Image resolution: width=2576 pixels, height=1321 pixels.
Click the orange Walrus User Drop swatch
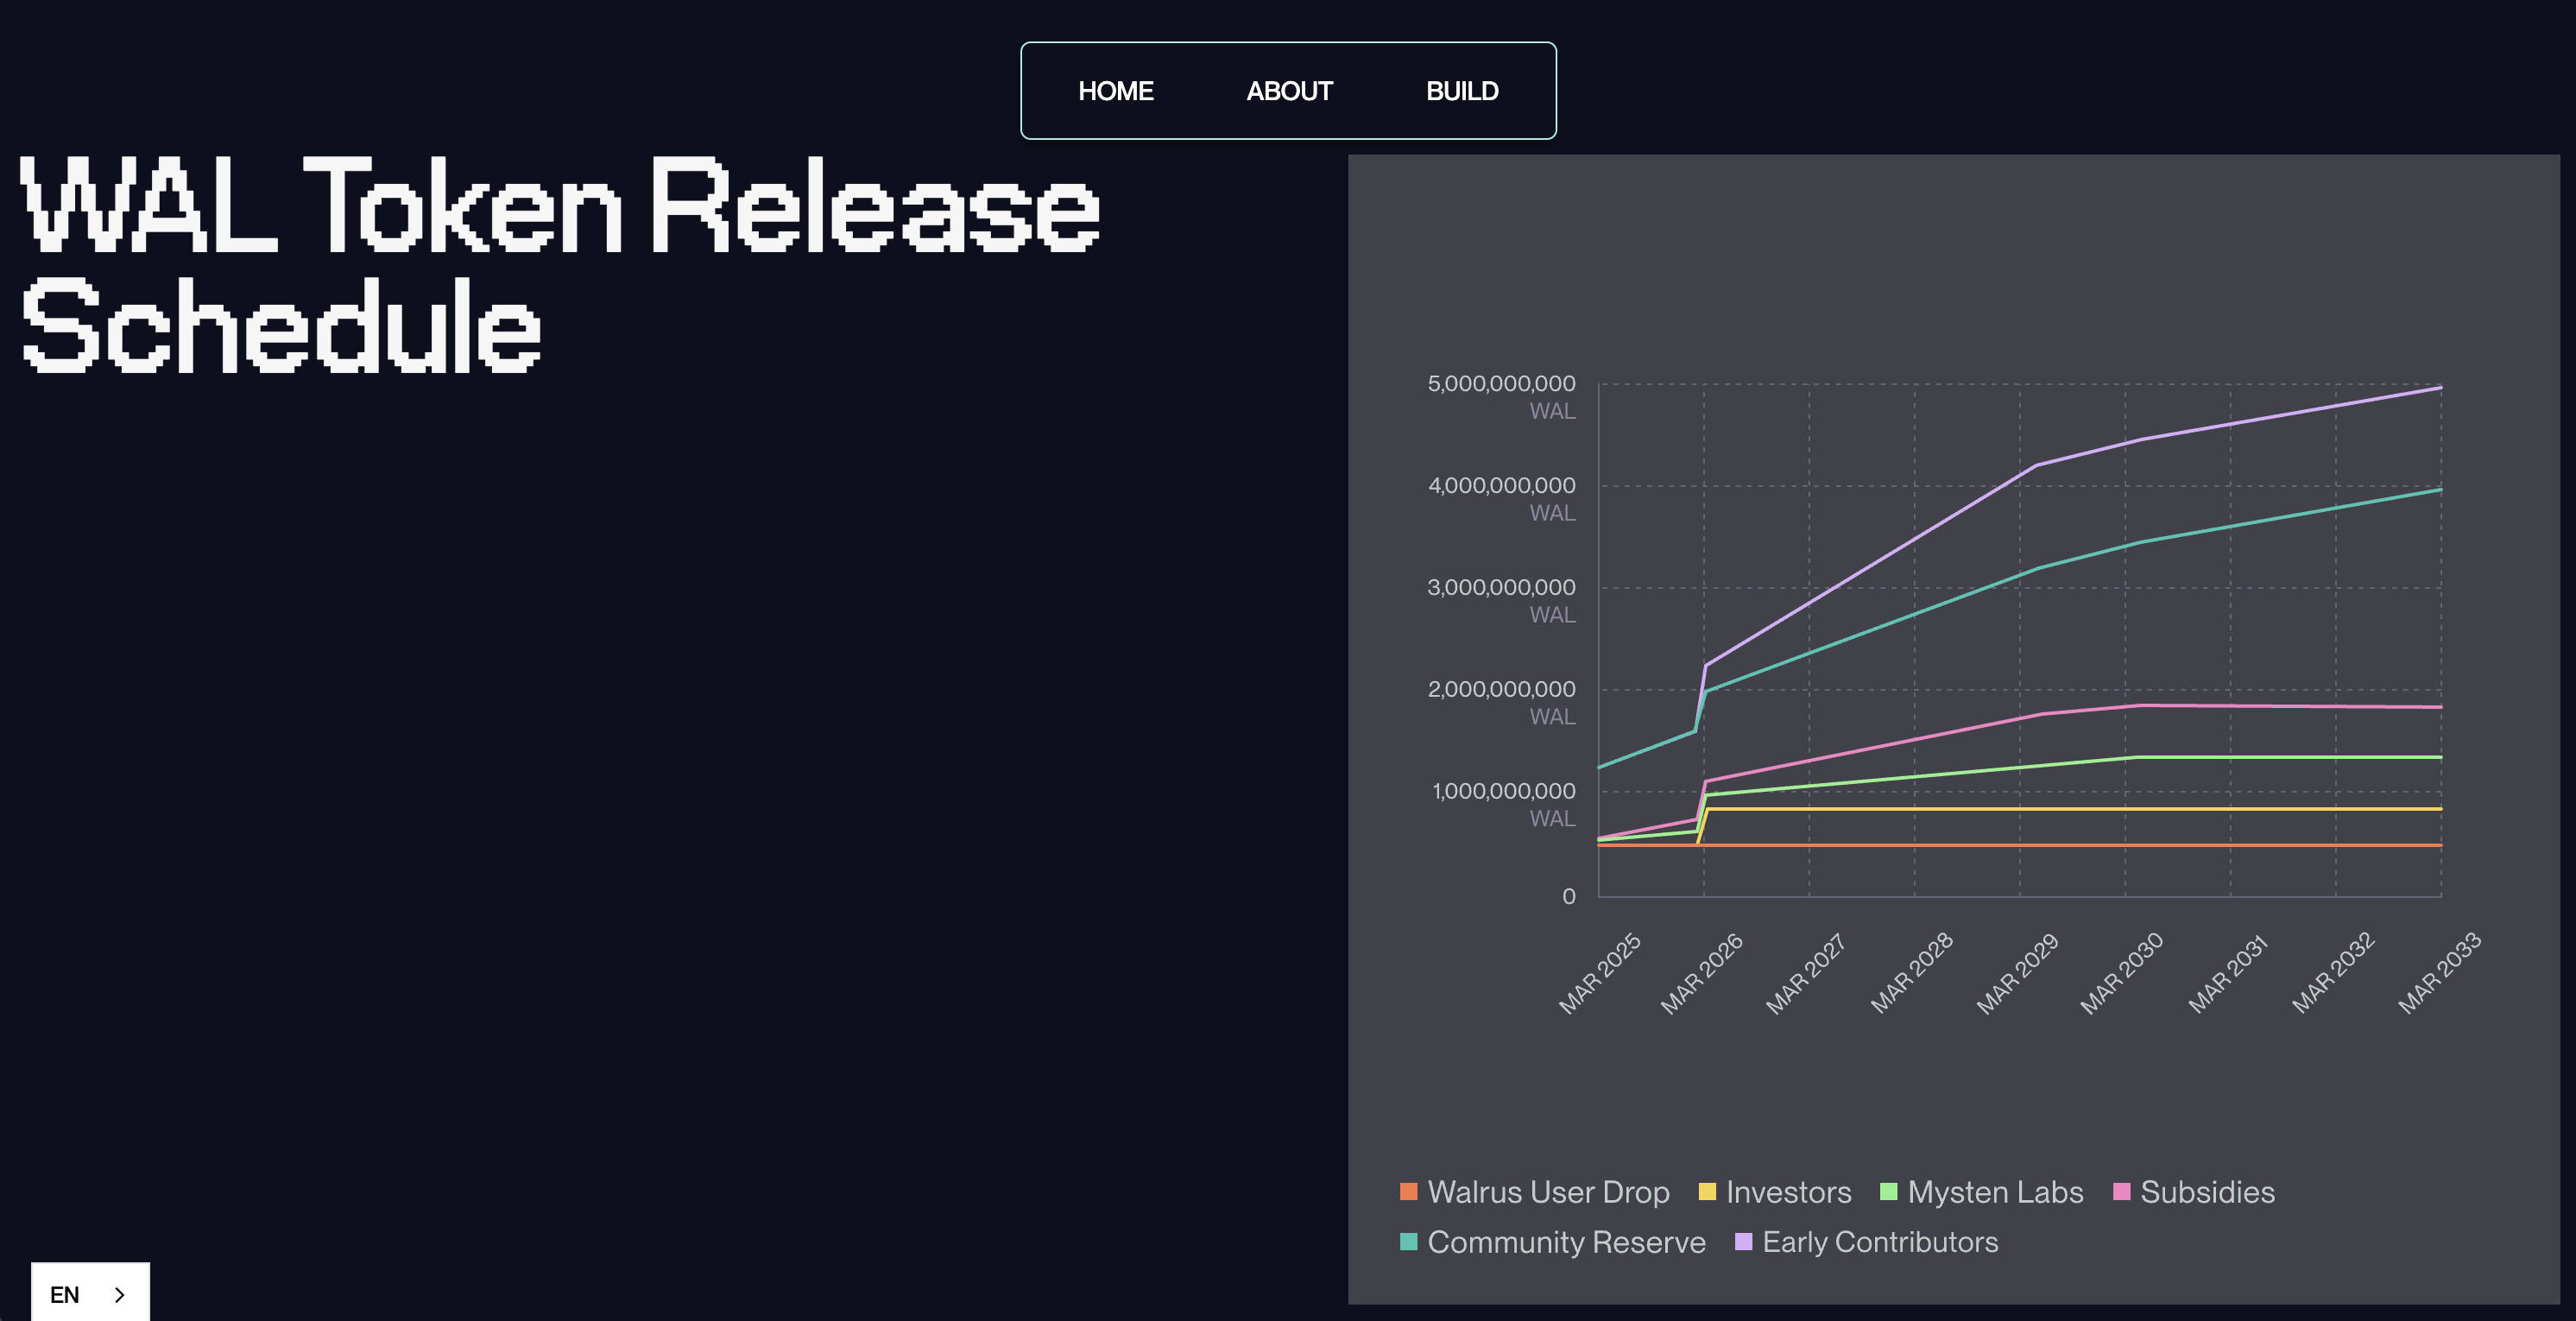[1408, 1191]
